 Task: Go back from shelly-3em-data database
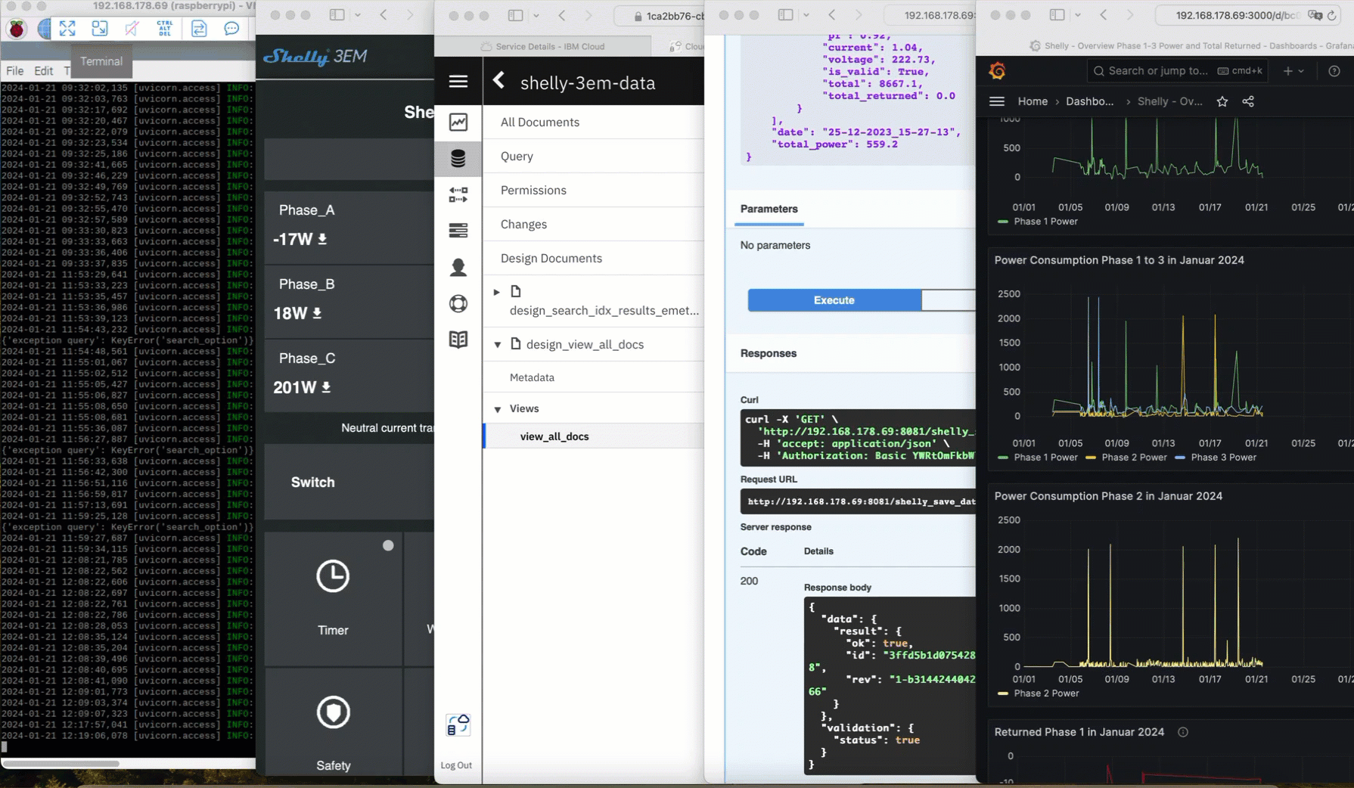499,80
